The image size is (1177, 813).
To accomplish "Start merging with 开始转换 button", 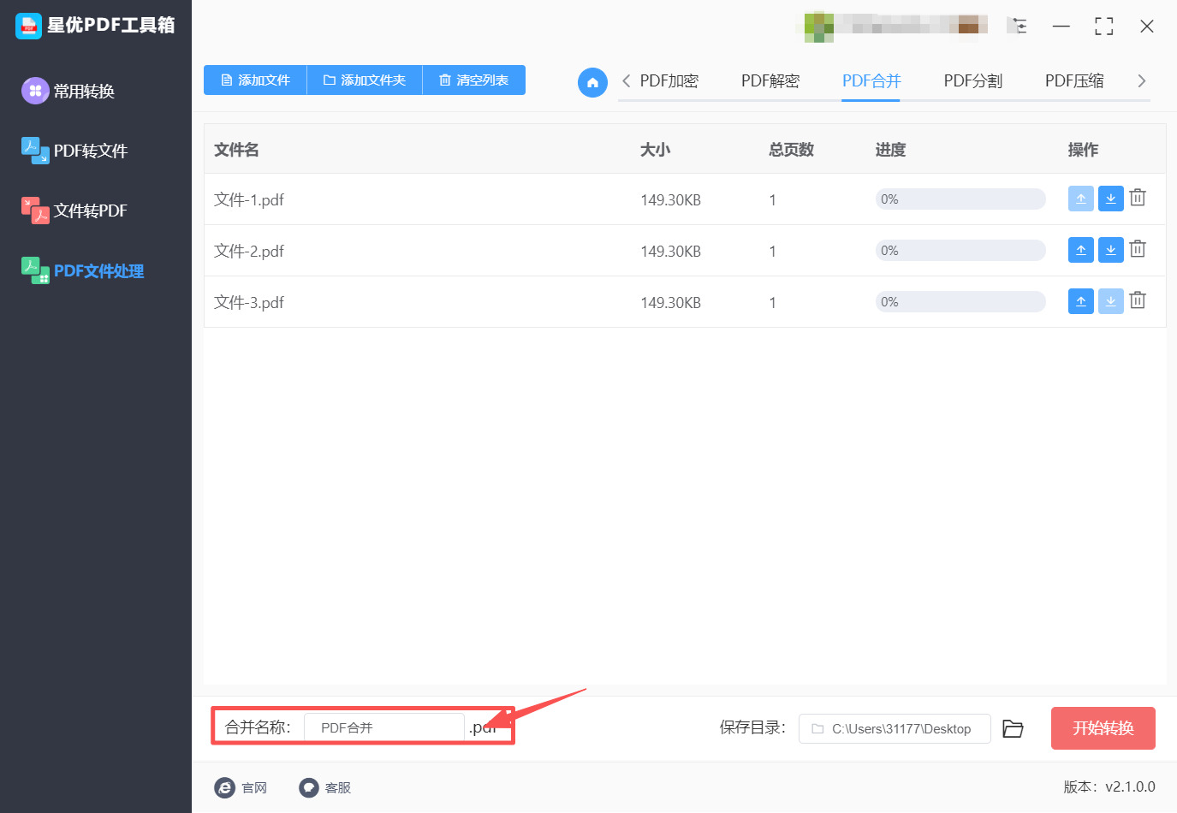I will coord(1103,728).
